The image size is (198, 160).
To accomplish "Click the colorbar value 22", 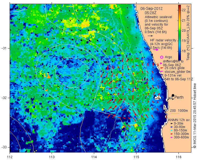I will pos(184,10).
